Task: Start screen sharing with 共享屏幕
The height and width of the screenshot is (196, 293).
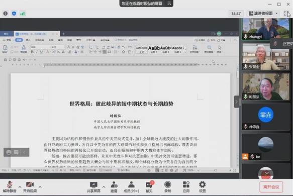Action: coord(93,187)
